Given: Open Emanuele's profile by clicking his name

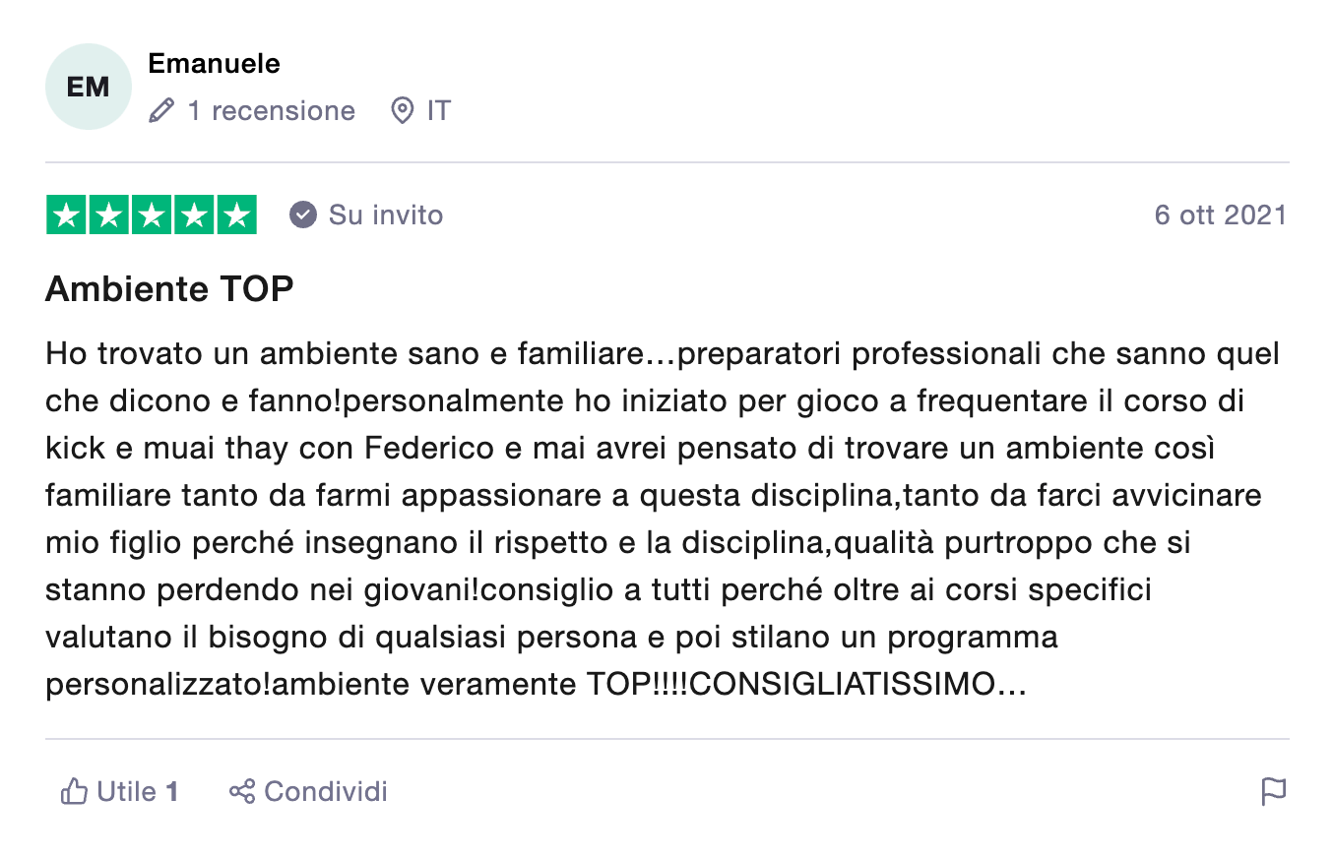Looking at the screenshot, I should pos(213,63).
